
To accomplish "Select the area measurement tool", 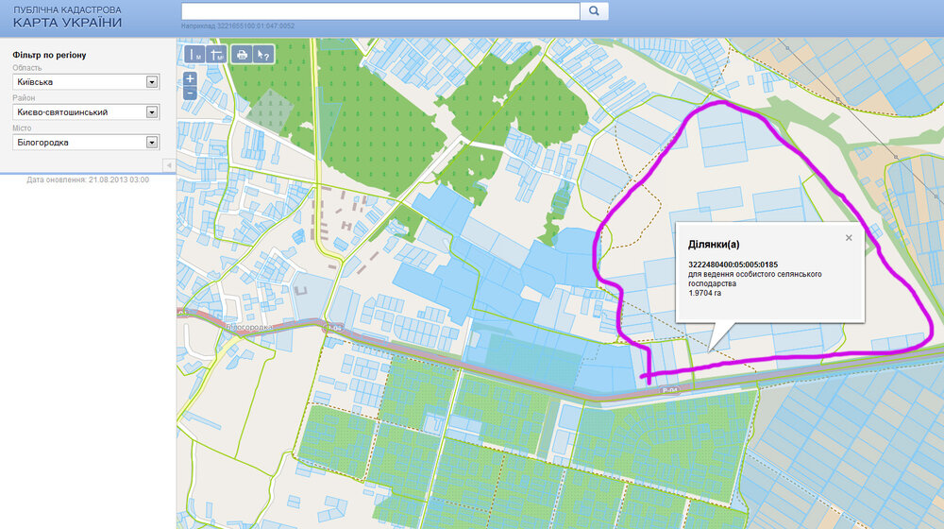I will coord(217,54).
